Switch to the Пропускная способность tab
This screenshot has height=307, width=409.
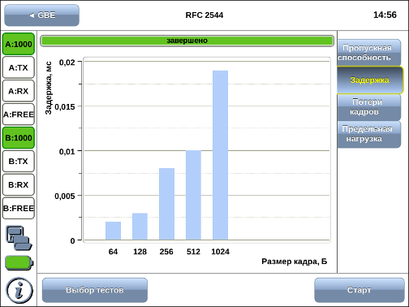coord(368,53)
